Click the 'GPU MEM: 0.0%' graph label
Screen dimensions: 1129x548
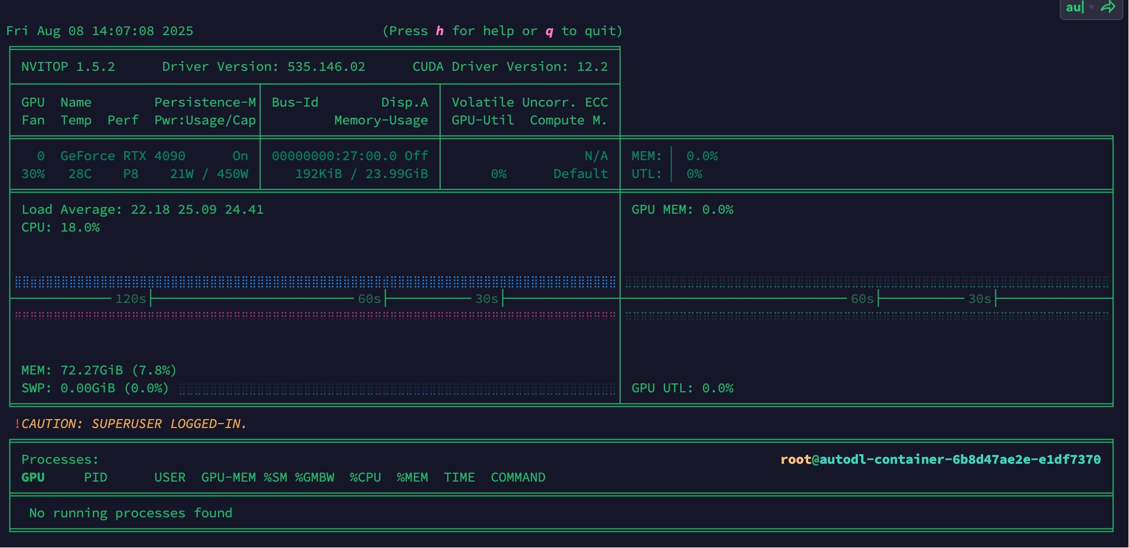pyautogui.click(x=682, y=210)
